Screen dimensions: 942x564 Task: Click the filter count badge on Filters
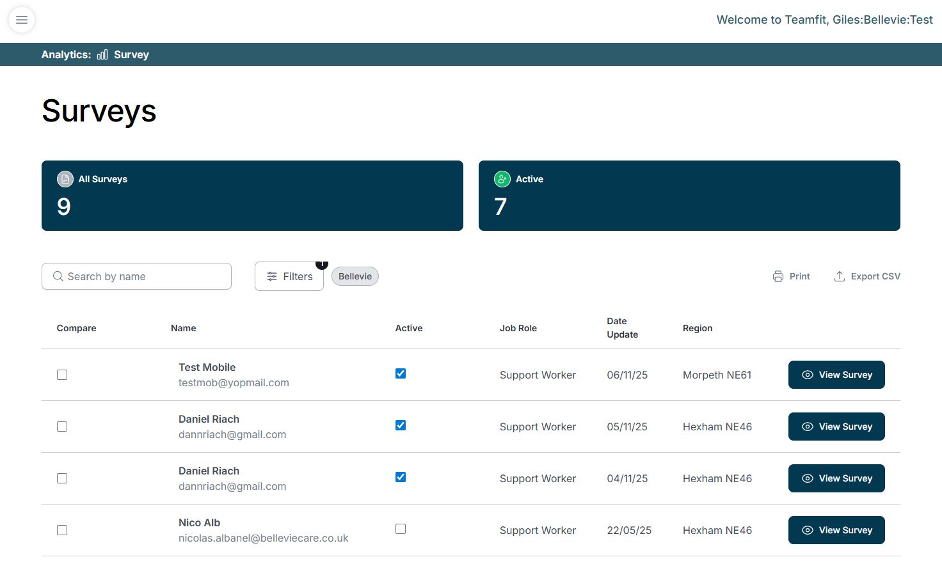pos(322,263)
